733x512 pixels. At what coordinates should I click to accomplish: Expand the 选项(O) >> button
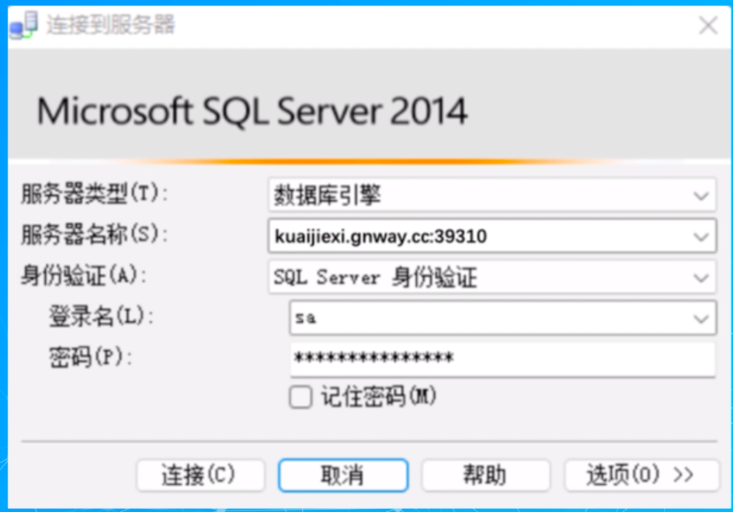(x=641, y=475)
